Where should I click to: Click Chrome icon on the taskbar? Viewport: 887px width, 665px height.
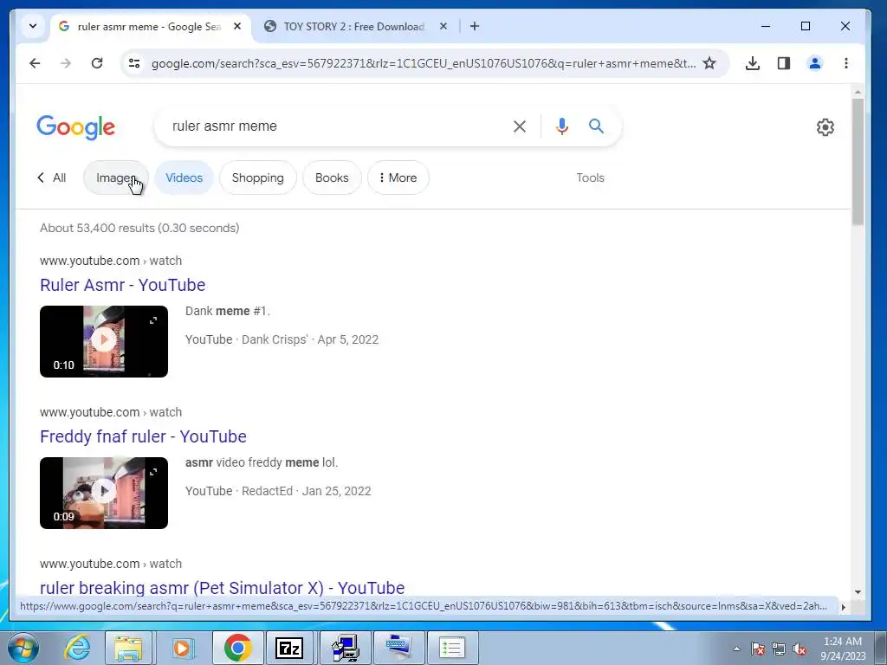pos(237,648)
